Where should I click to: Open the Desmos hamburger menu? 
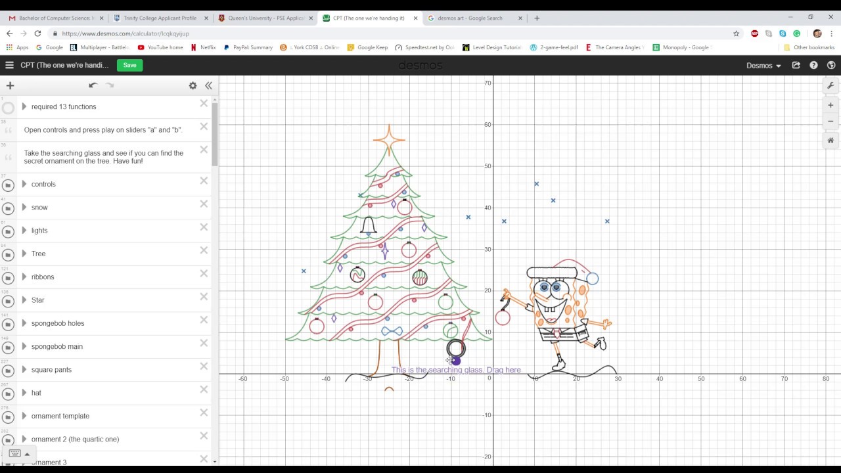coord(9,65)
